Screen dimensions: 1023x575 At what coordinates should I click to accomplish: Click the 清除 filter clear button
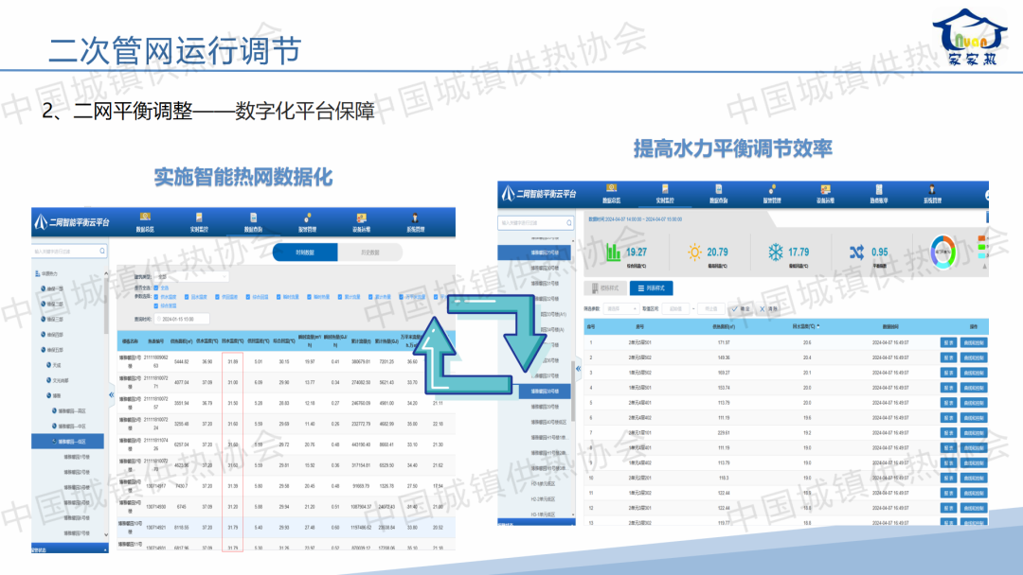click(768, 308)
